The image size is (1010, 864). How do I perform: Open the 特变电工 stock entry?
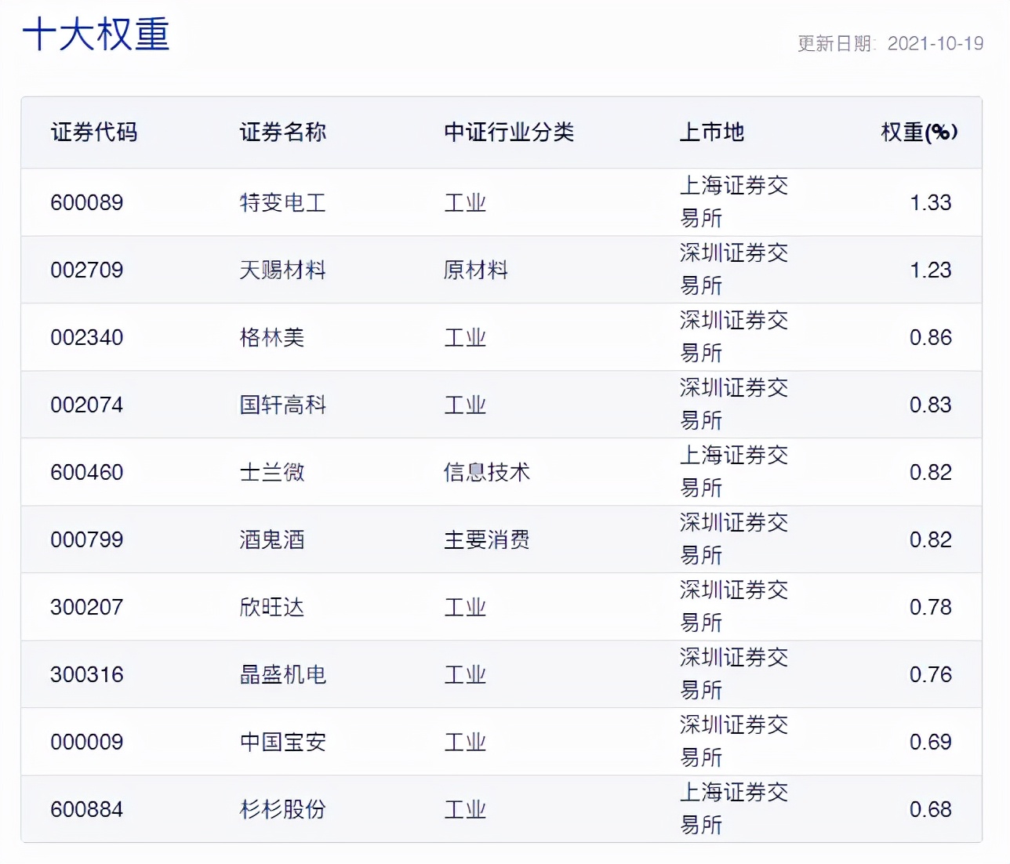click(x=284, y=202)
